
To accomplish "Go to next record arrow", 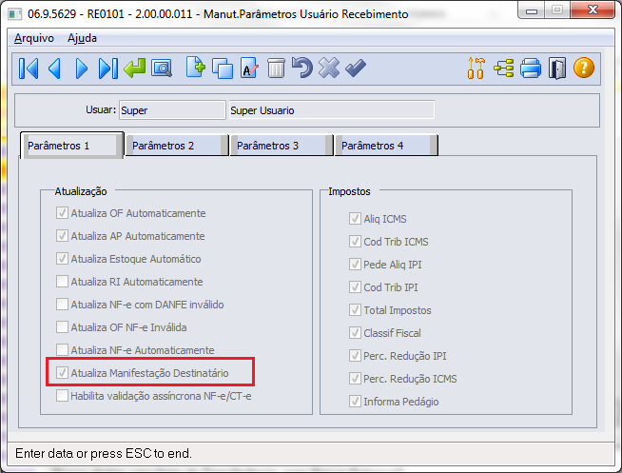I will pos(82,69).
